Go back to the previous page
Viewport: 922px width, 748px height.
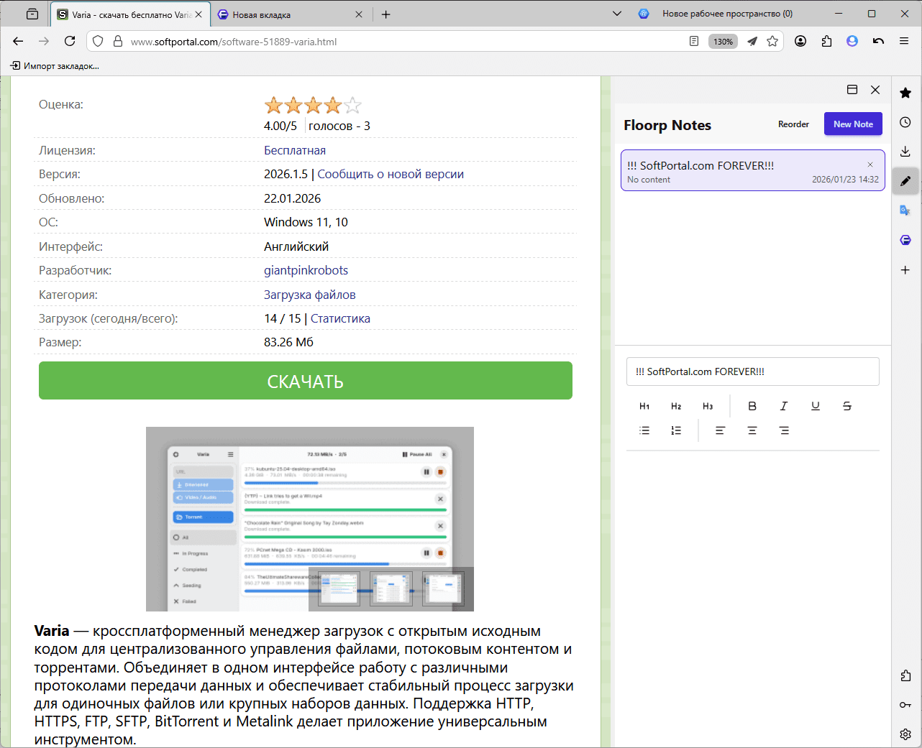18,42
